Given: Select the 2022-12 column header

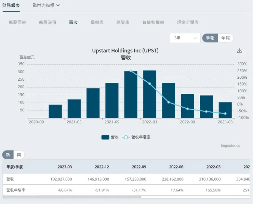Looking at the screenshot, I should pyautogui.click(x=102, y=167).
